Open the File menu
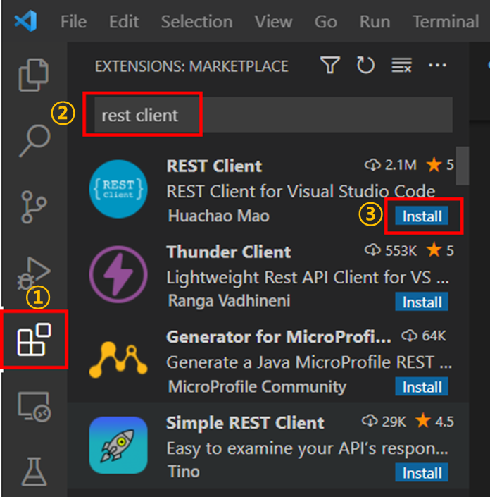This screenshot has width=490, height=497. point(73,22)
